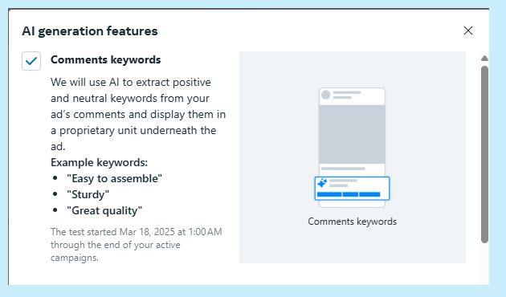Click the last blue keyword chip in the preview
The width and height of the screenshot is (506, 297).
[369, 194]
